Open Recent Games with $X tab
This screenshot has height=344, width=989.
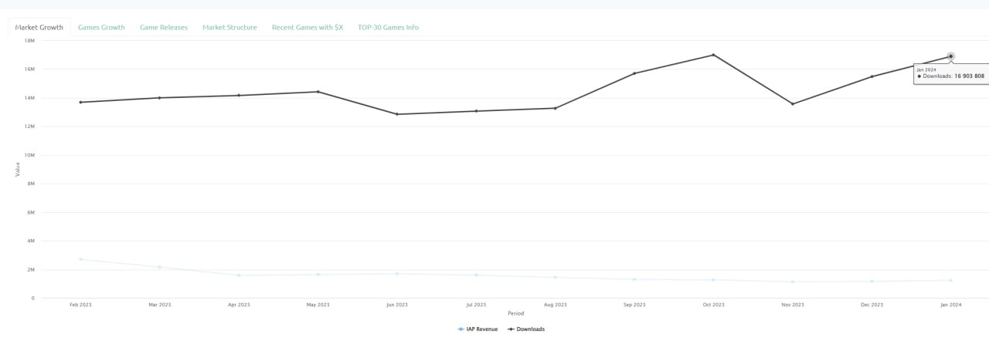(307, 28)
